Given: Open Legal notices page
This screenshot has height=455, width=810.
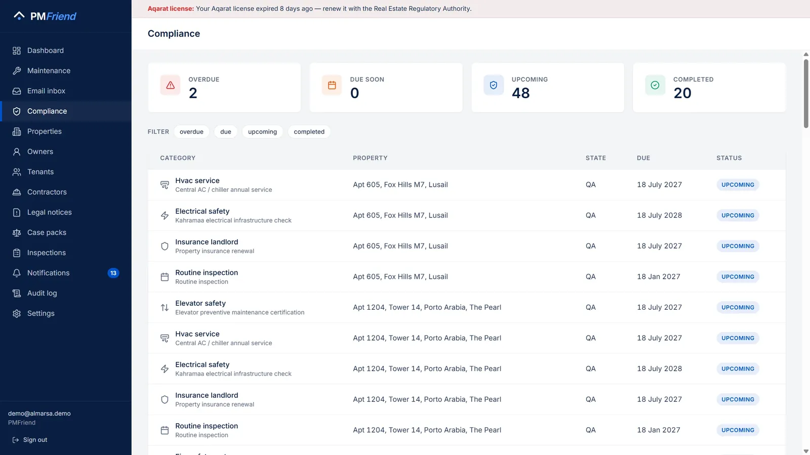Looking at the screenshot, I should [x=66, y=213].
